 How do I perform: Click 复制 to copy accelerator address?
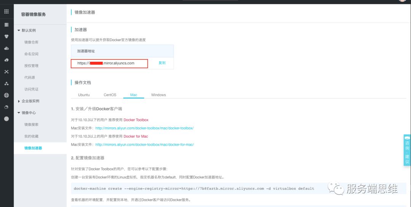point(162,63)
